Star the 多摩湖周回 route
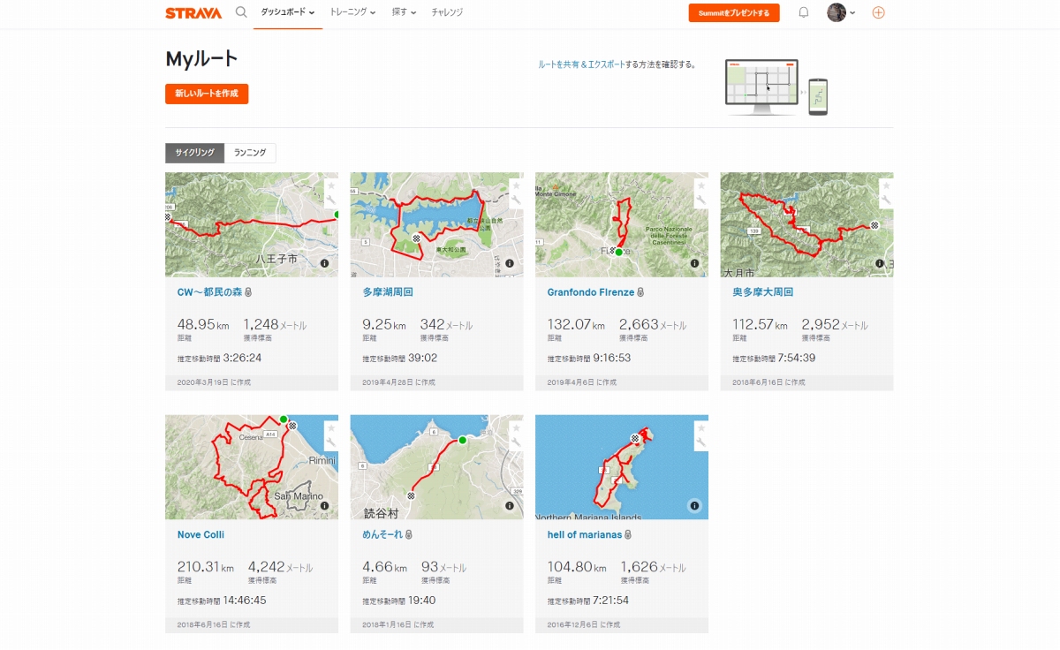Image resolution: width=1060 pixels, height=650 pixels. point(516,186)
